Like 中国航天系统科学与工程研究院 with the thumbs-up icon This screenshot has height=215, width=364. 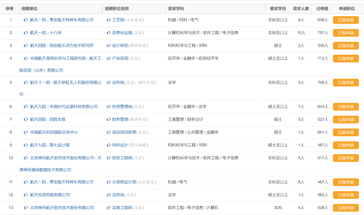click(x=25, y=58)
